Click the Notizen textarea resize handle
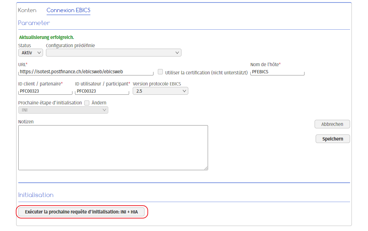The image size is (368, 231). [206, 168]
